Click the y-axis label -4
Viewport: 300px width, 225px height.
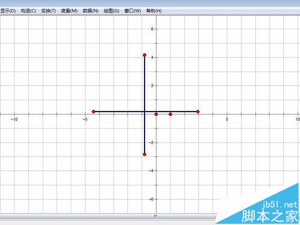pyautogui.click(x=151, y=171)
